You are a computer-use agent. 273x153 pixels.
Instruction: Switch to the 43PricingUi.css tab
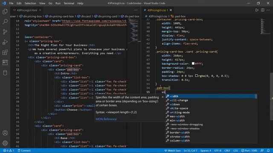(x=157, y=10)
